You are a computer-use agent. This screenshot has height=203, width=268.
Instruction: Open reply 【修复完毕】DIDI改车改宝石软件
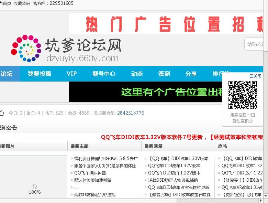coord(179,195)
